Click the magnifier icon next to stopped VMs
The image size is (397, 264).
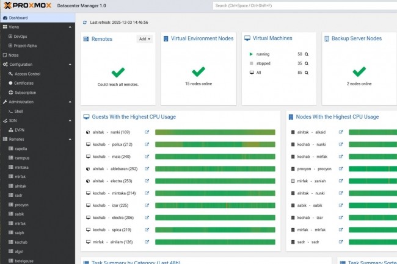pos(307,63)
